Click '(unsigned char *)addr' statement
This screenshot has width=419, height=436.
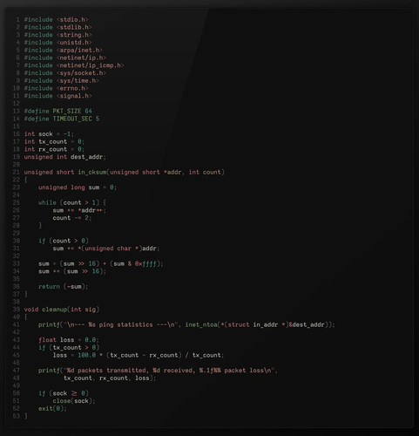(106, 249)
